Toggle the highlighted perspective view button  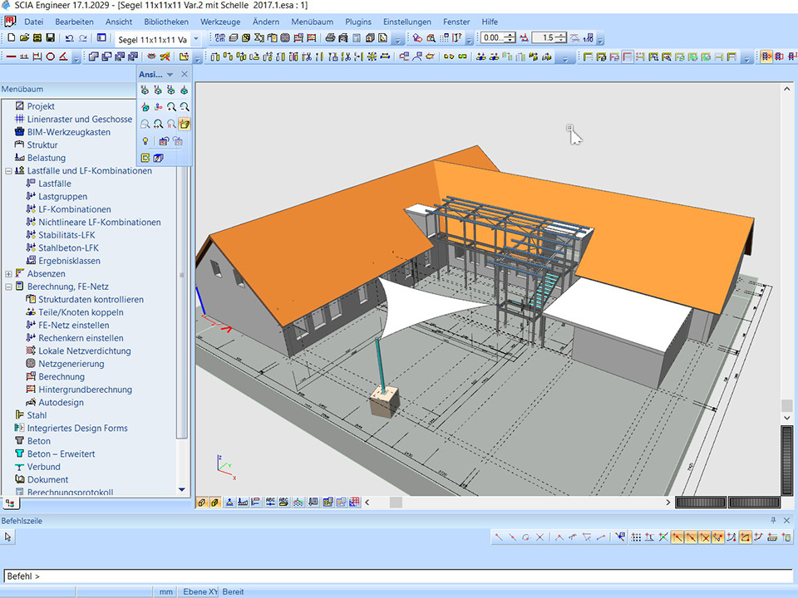pos(185,124)
